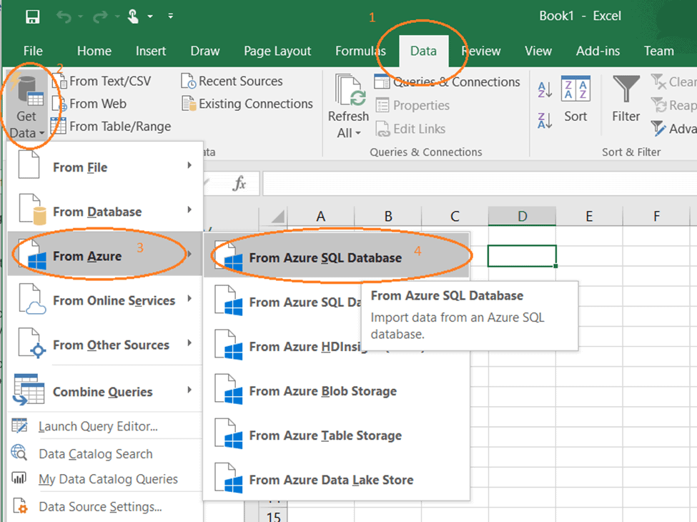The width and height of the screenshot is (697, 522).
Task: Open the View tab
Action: (538, 51)
